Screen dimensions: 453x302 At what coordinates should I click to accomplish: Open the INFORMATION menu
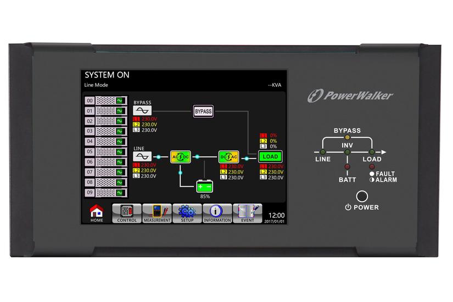pyautogui.click(x=217, y=213)
